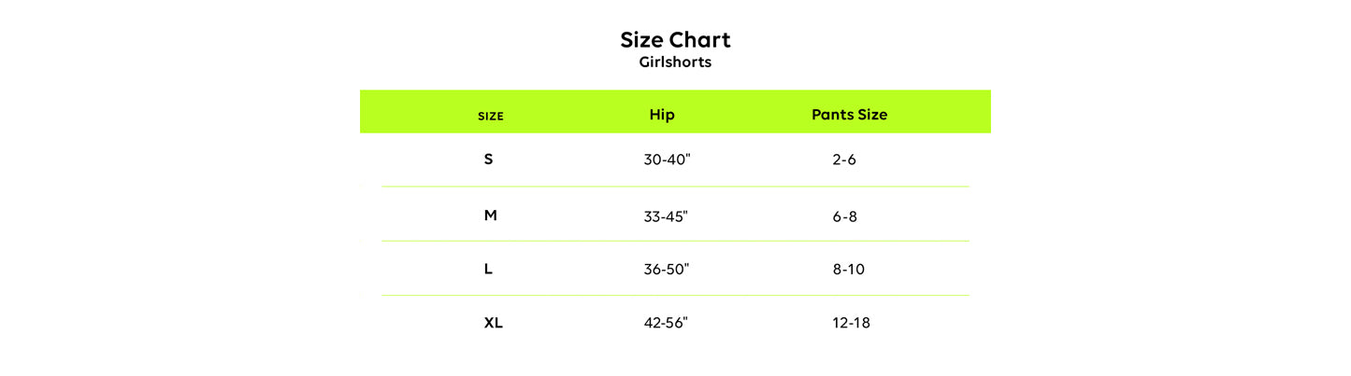
Task: Click the 30-40" hip measurement
Action: [667, 160]
